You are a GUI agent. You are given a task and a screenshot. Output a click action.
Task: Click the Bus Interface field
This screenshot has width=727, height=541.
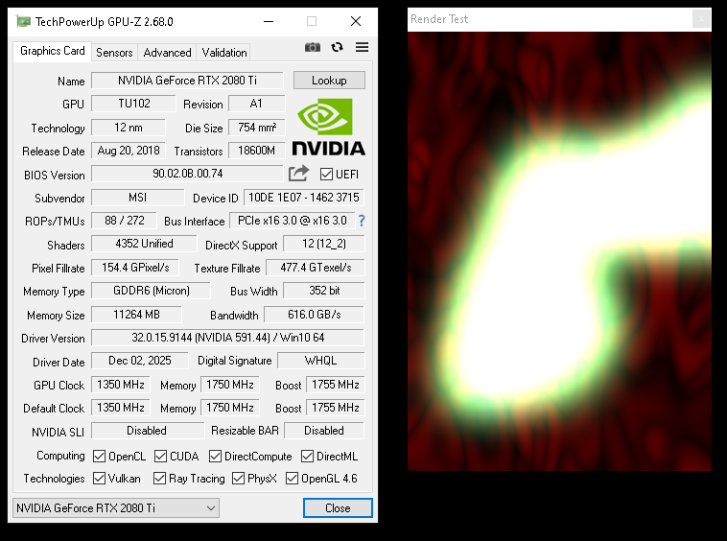pos(293,221)
